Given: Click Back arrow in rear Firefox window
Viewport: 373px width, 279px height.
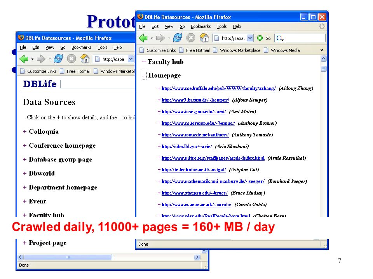Looking at the screenshot, I should 24,59.
